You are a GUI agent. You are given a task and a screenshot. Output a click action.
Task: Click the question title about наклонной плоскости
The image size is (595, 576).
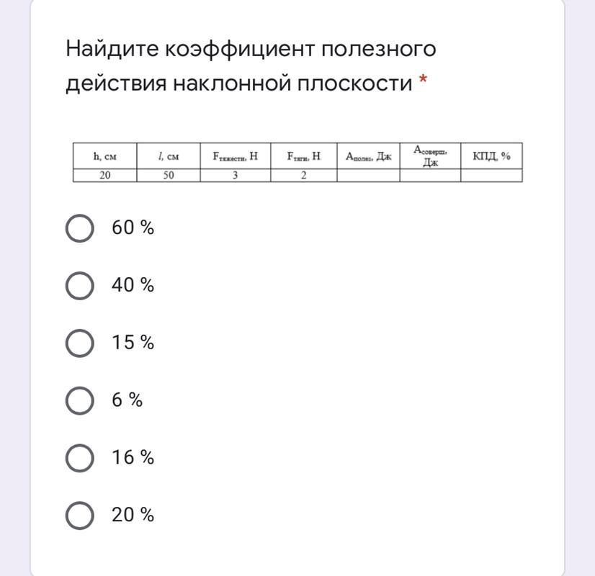click(x=250, y=66)
